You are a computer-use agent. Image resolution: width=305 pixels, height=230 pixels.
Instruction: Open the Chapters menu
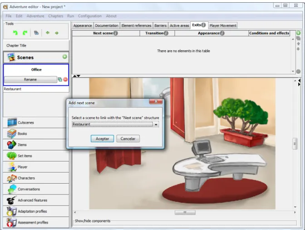tap(56, 16)
